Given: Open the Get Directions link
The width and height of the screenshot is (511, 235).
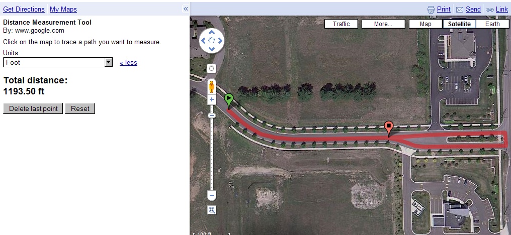Looking at the screenshot, I should (x=24, y=9).
